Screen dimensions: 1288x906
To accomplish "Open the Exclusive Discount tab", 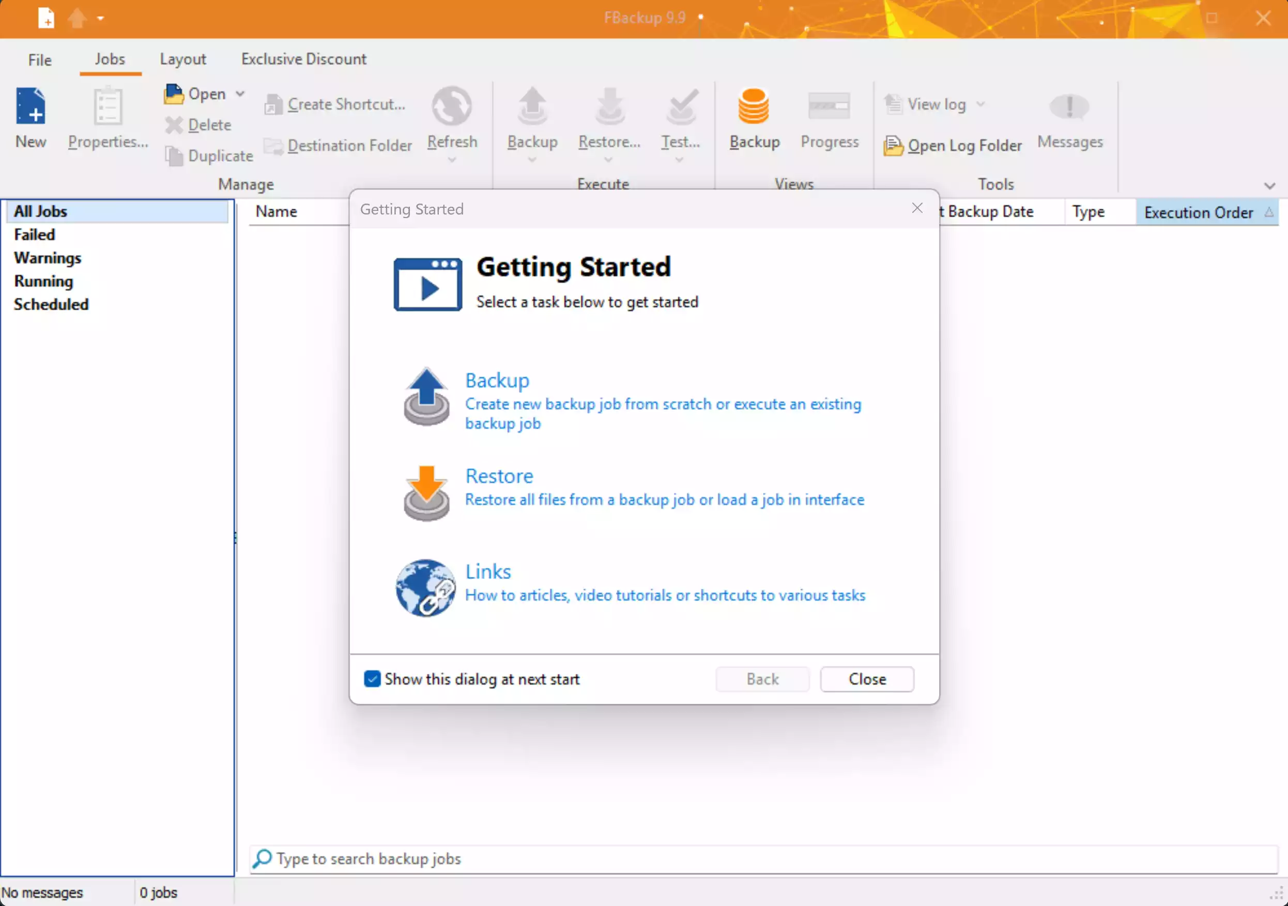I will (303, 59).
